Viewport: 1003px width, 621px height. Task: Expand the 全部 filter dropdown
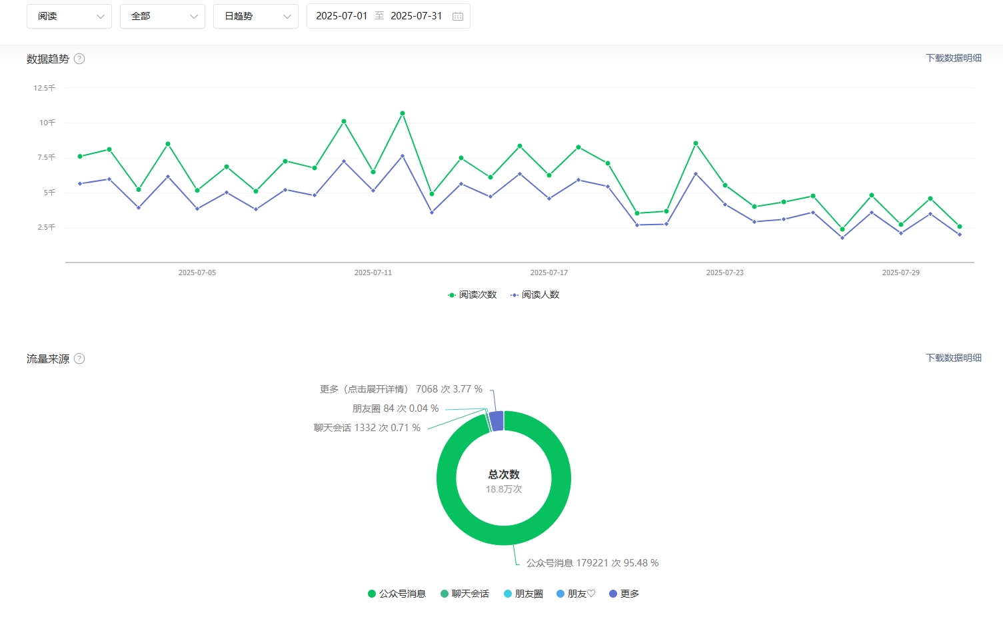point(163,16)
